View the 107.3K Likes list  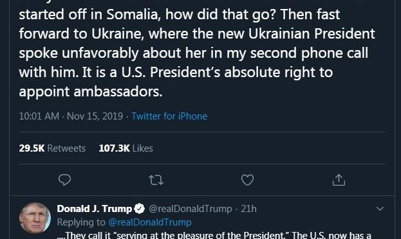click(x=126, y=148)
